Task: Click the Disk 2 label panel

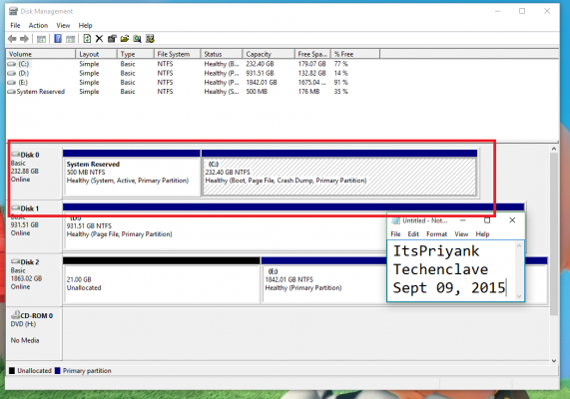Action: pyautogui.click(x=34, y=280)
